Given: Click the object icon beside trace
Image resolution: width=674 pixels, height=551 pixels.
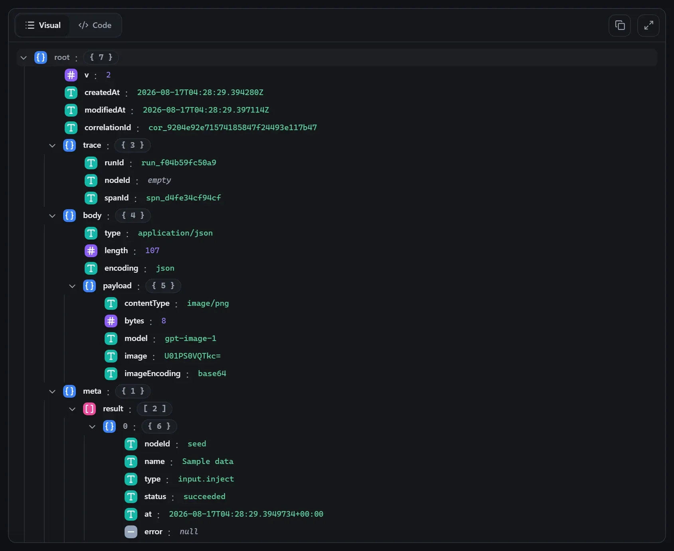Looking at the screenshot, I should [x=69, y=145].
